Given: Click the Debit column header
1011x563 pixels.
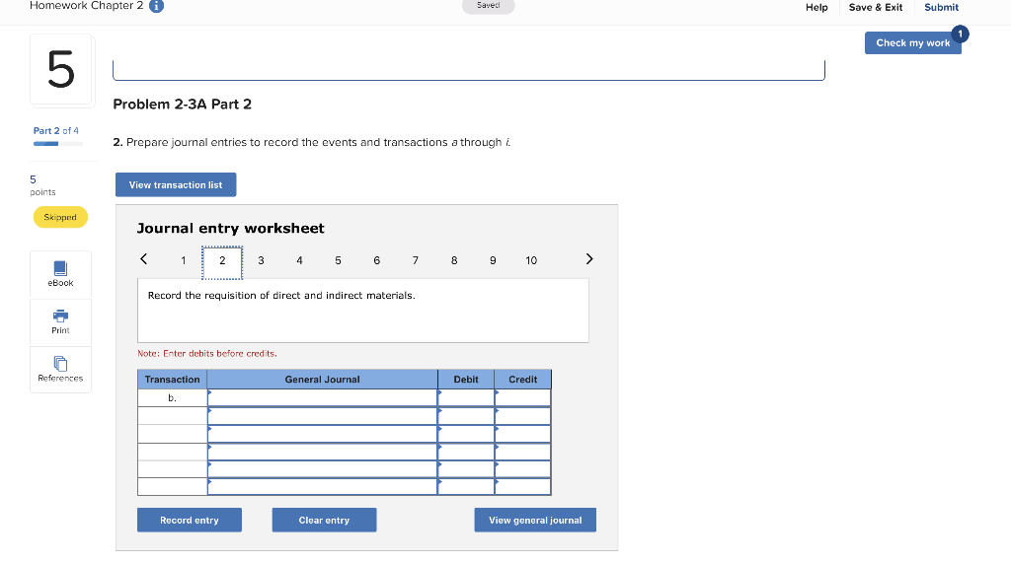Looking at the screenshot, I should tap(466, 380).
